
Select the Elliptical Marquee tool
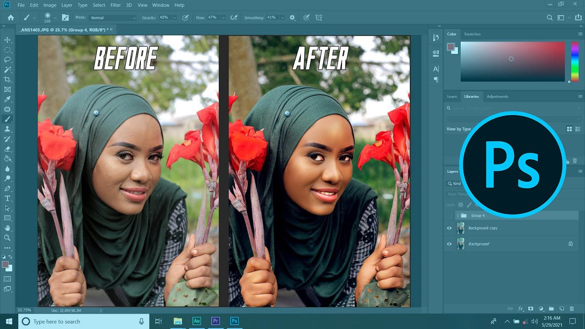(7, 50)
